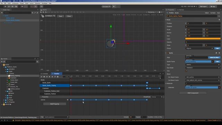Image resolution: width=222 pixels, height=125 pixels.
Task: Click the Opacity input field in Node
Action: pyautogui.click(x=203, y=42)
